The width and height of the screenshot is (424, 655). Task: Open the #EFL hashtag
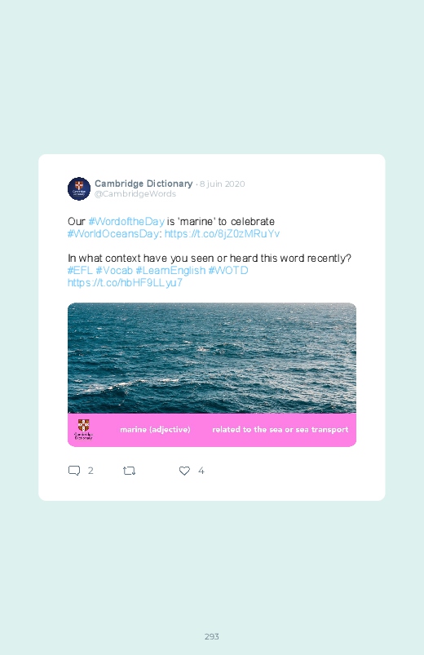click(80, 270)
